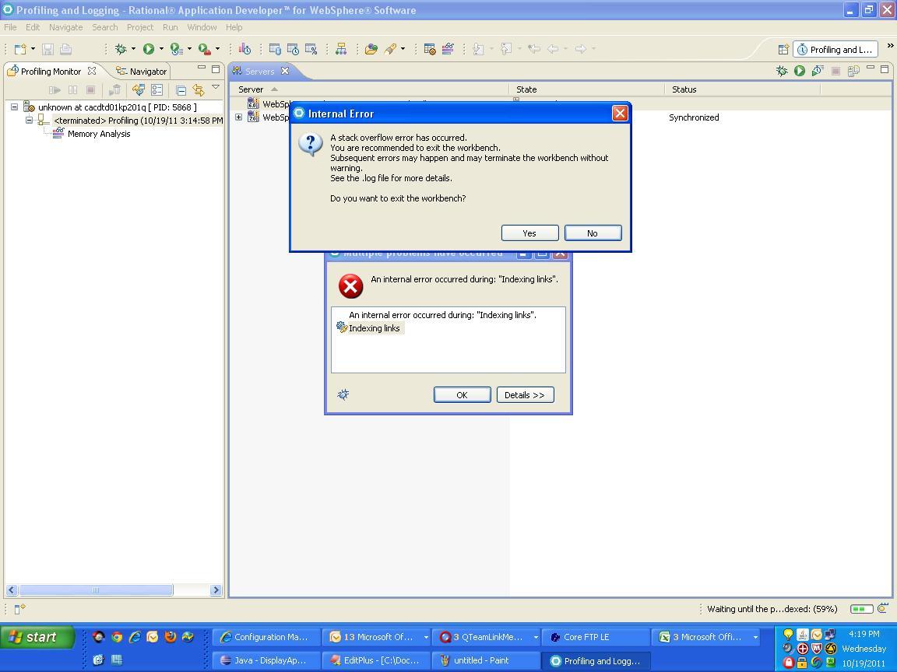Viewport: 897px width, 672px height.
Task: Start the server in debug mode icon
Action: tap(782, 71)
